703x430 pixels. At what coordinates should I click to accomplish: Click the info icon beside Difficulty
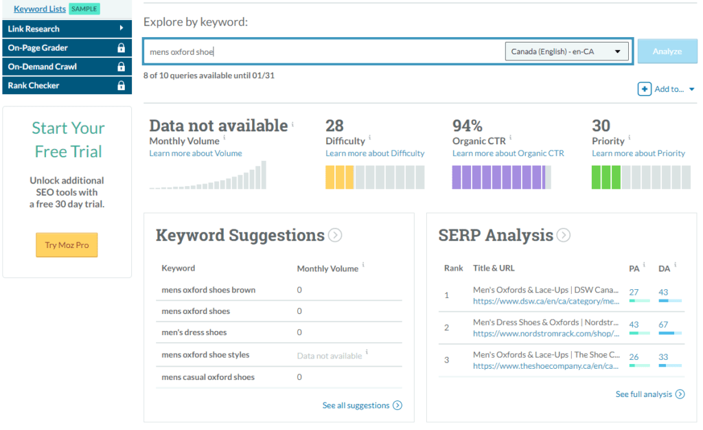370,137
